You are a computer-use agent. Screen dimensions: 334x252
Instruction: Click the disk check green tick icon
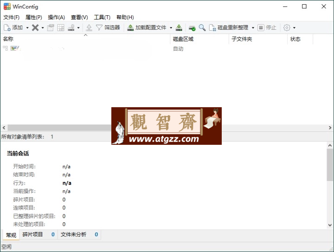192,28
